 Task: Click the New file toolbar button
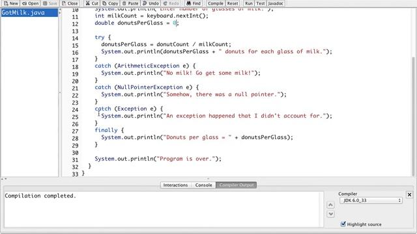[10, 3]
